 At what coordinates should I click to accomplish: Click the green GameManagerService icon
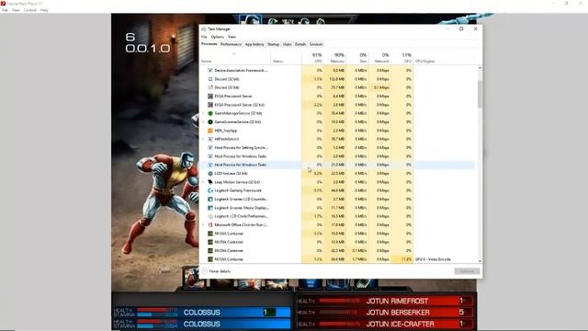[210, 113]
